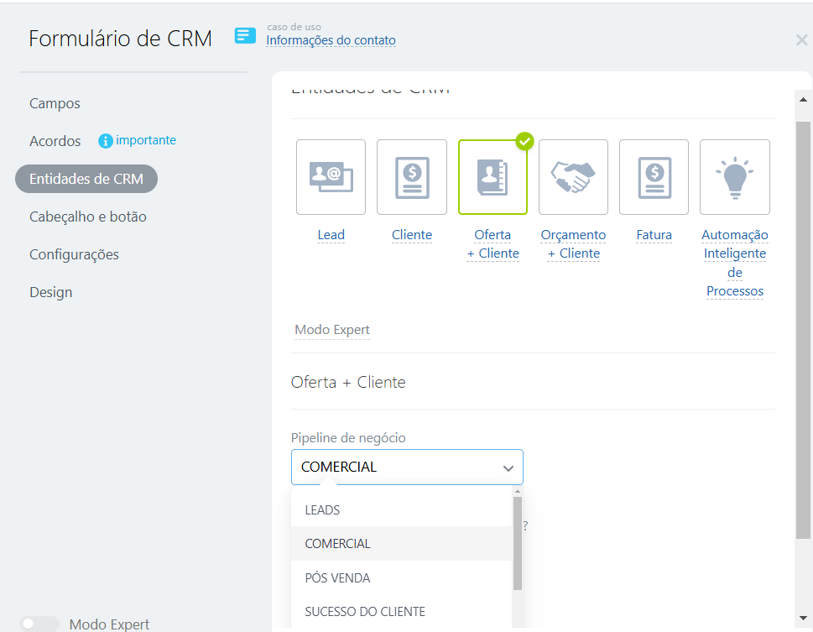Select PÓS VENDA pipeline option

point(337,577)
